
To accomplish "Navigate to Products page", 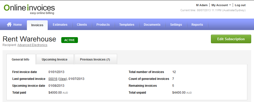I will tap(103, 25).
